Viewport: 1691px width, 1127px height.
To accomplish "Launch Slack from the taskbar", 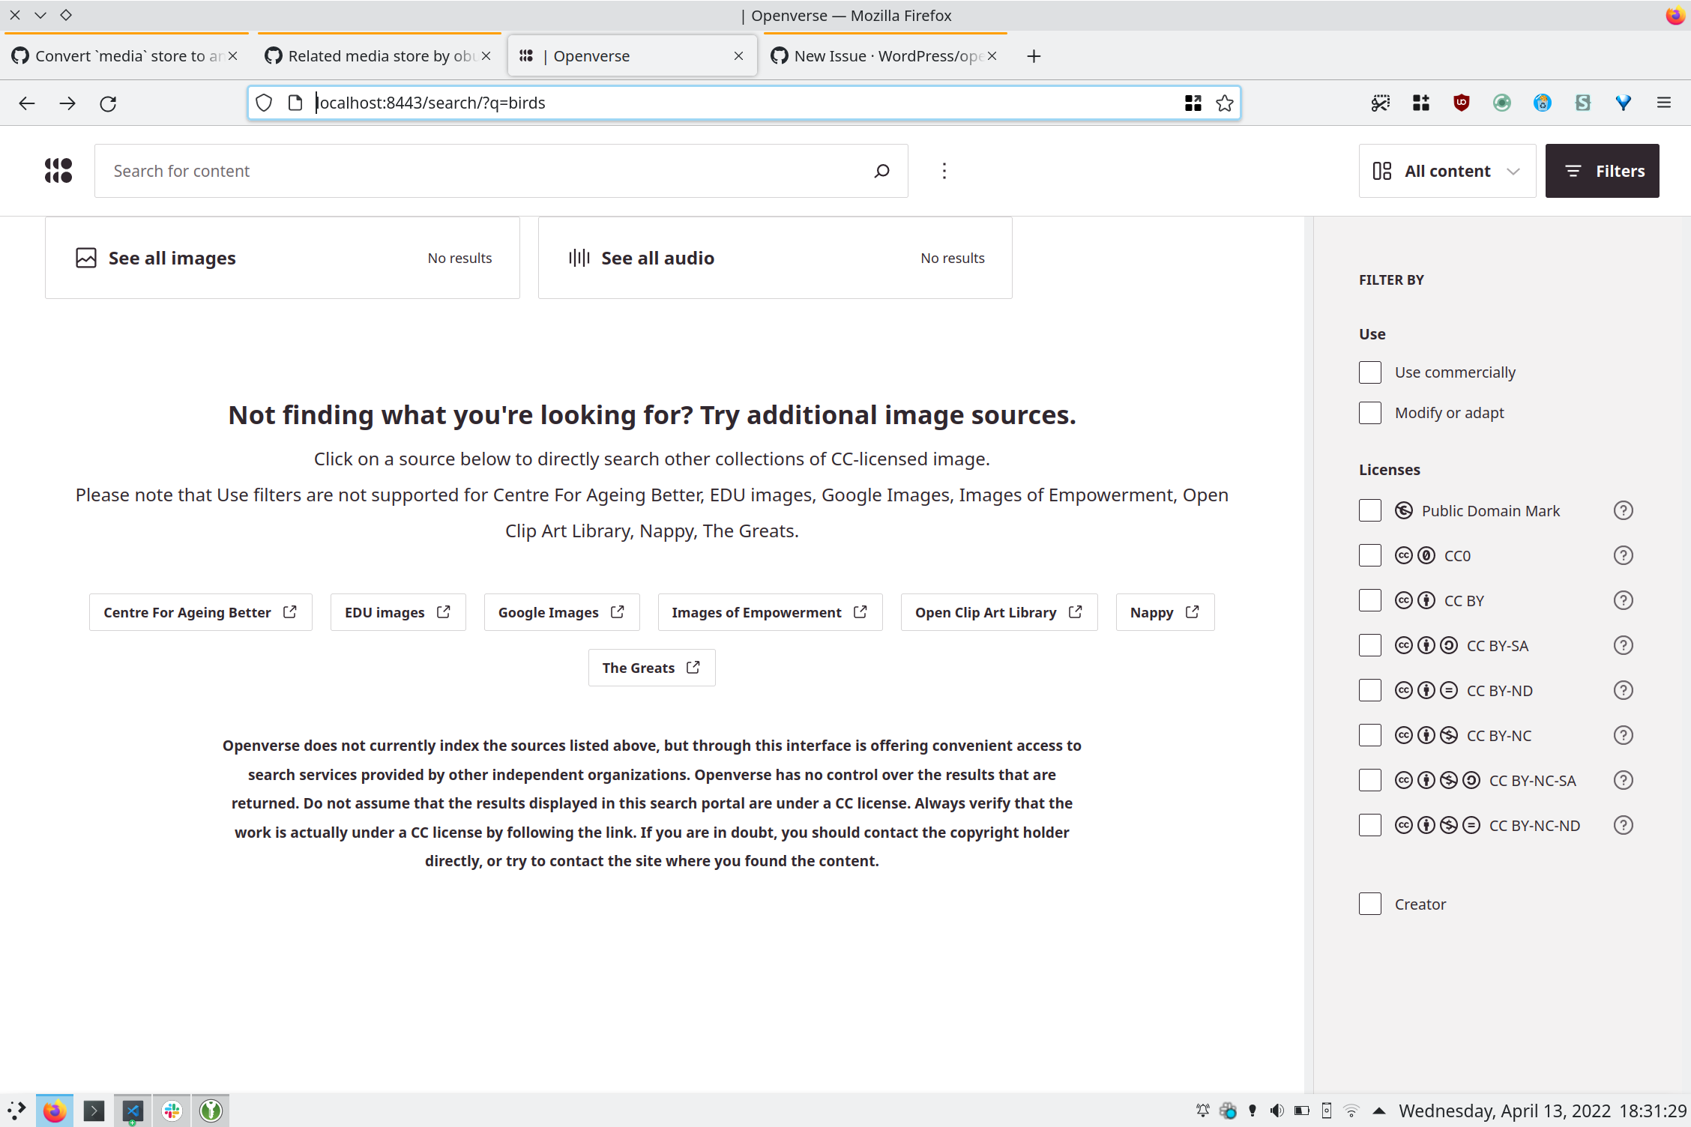I will tap(172, 1110).
